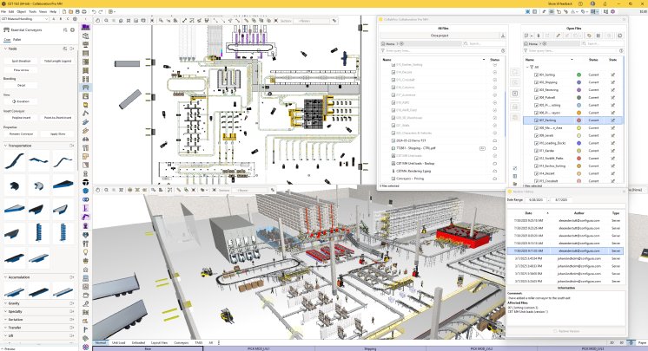Collapse the Transportation section
Viewport: 648px width, 351px height.
click(4, 146)
